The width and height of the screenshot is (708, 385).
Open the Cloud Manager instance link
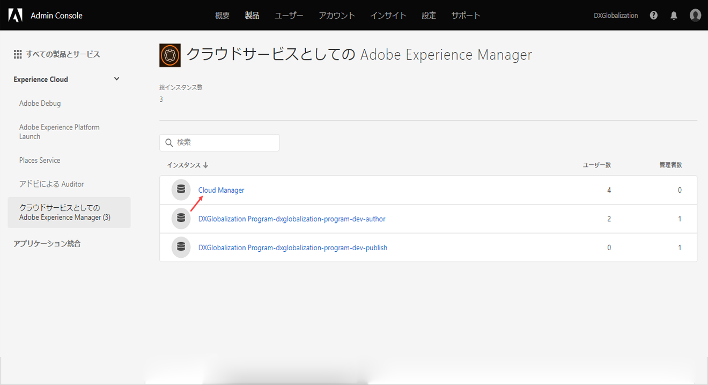click(x=222, y=190)
